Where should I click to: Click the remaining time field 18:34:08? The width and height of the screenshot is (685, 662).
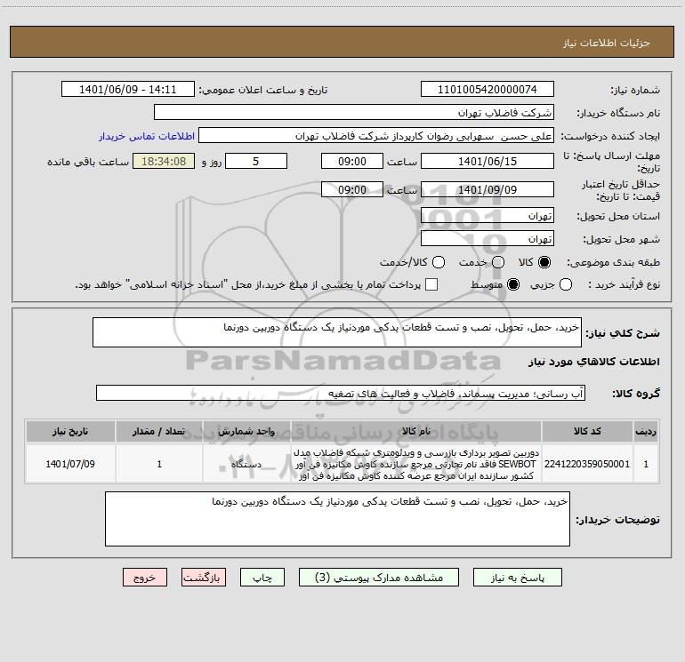click(x=164, y=161)
